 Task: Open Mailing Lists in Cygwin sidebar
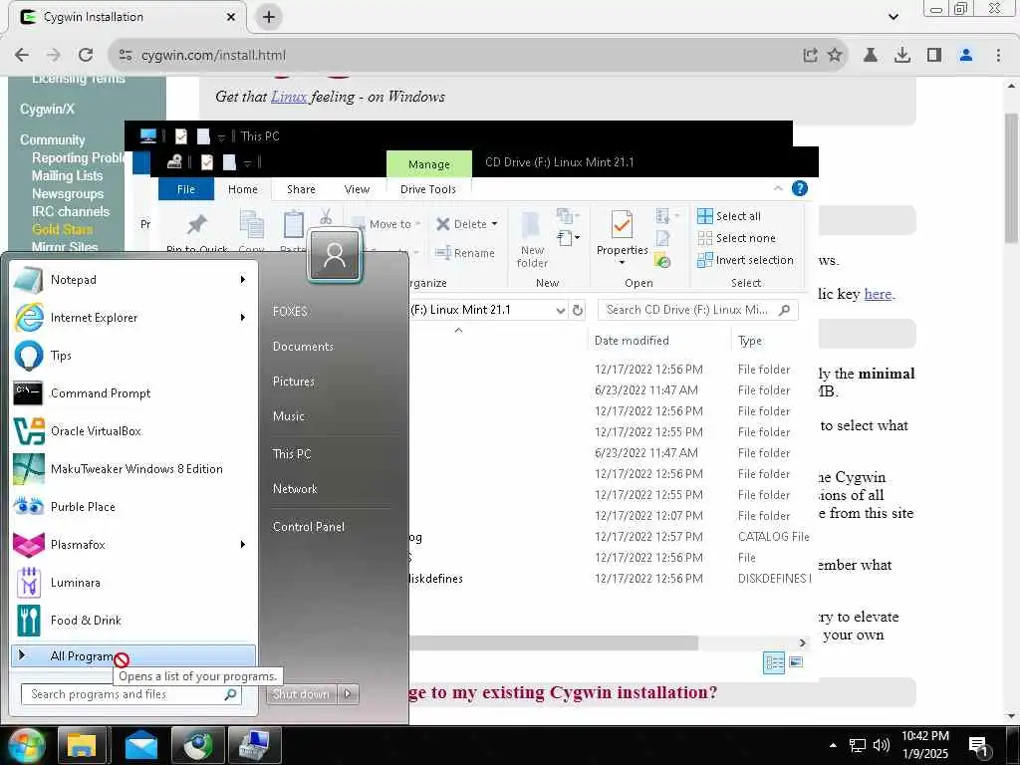67,175
